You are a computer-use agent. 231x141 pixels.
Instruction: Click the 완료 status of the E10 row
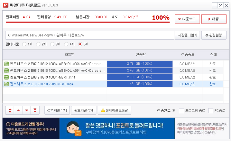tap(213, 84)
